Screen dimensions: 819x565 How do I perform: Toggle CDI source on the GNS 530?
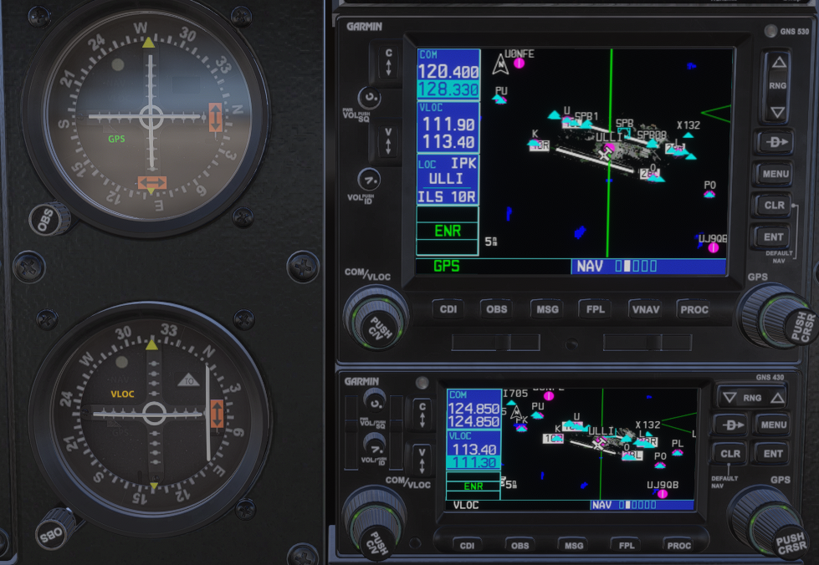point(448,309)
